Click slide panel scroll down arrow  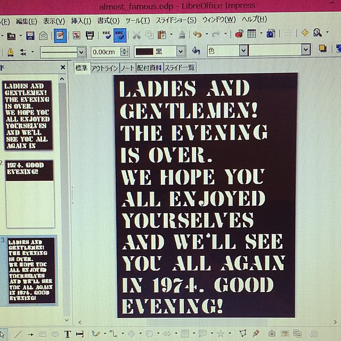(x=67, y=320)
